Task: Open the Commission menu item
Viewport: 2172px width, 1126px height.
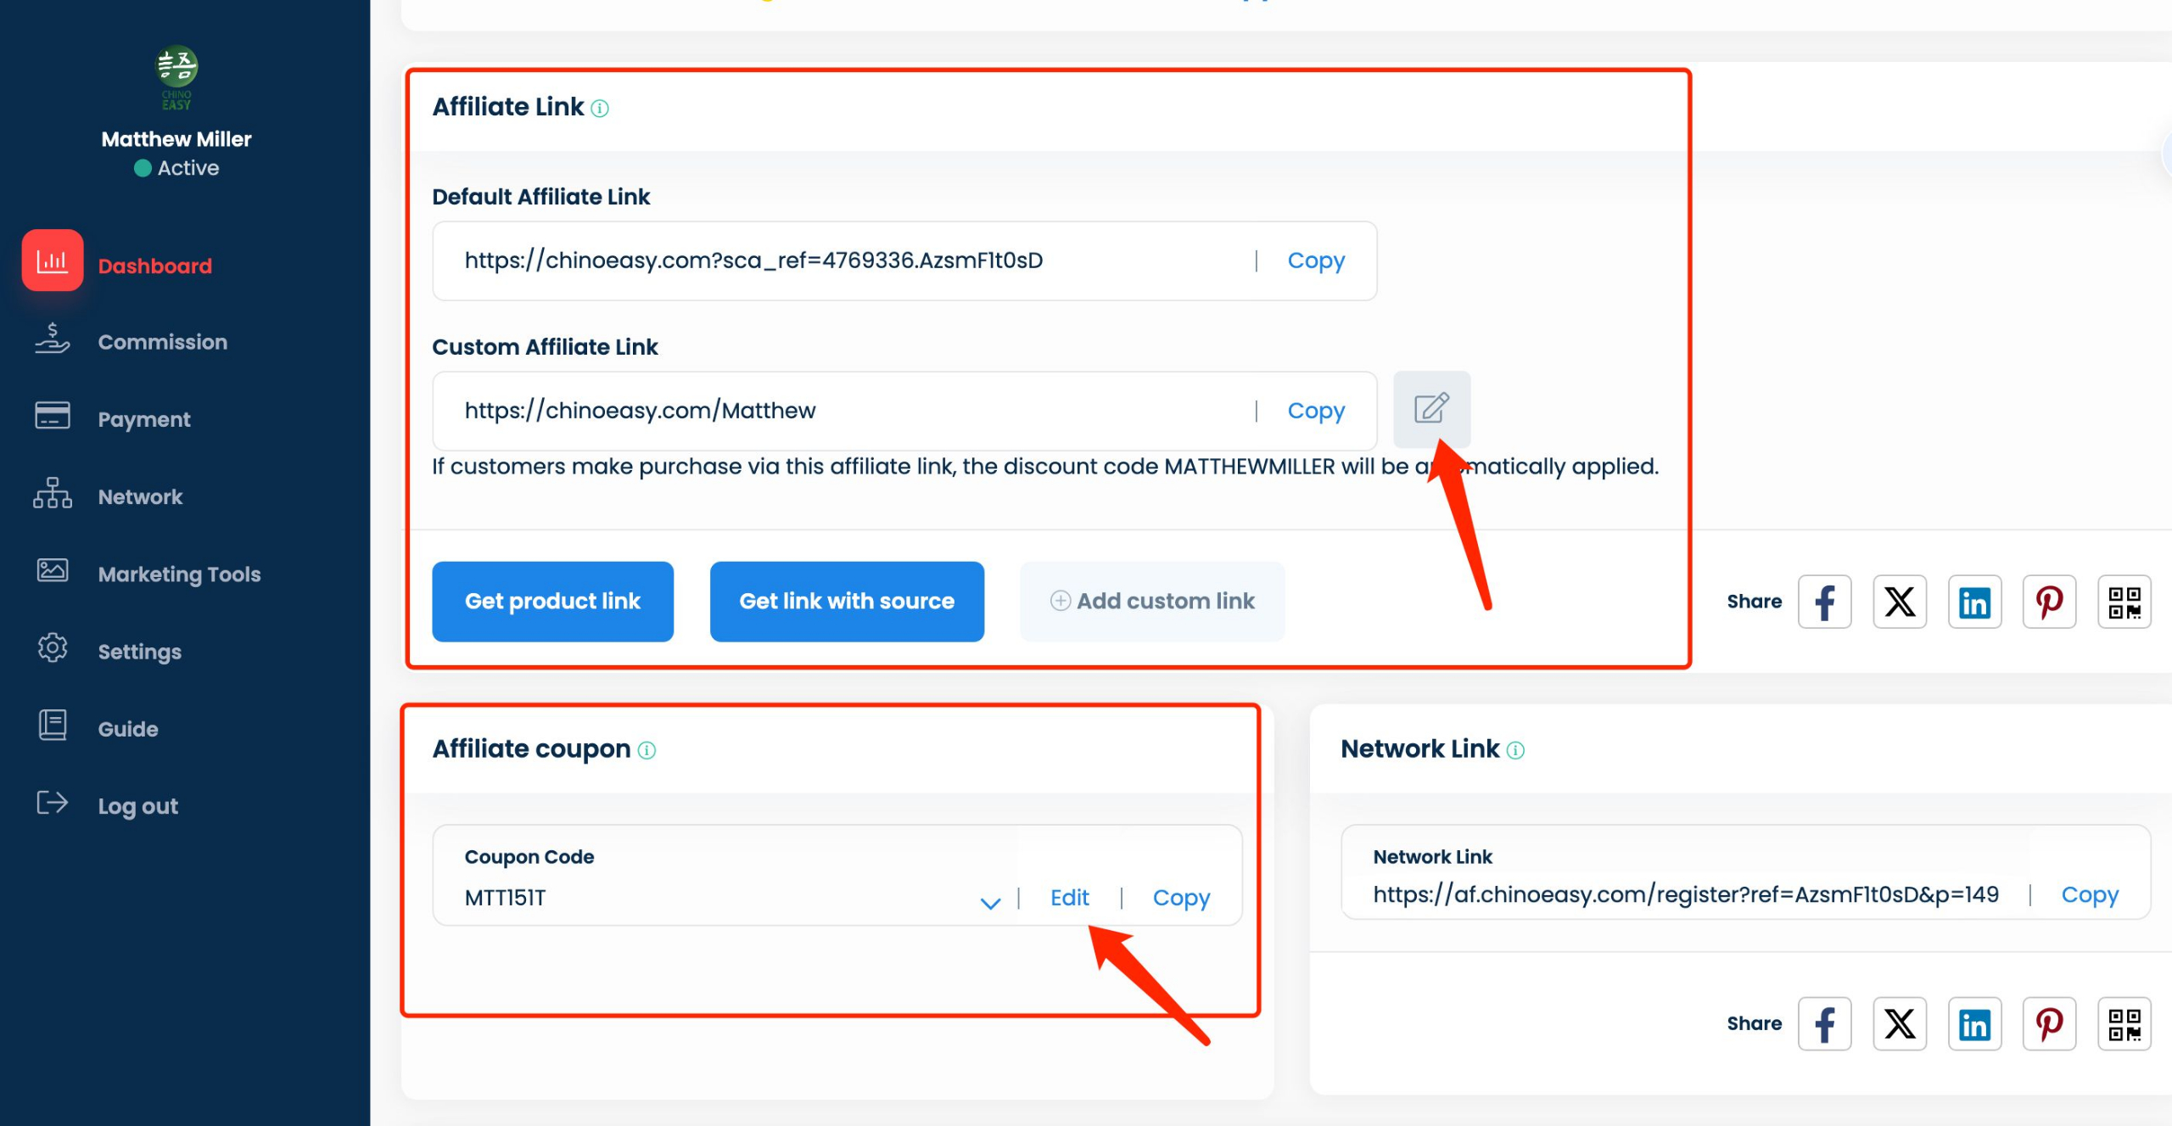Action: point(162,342)
